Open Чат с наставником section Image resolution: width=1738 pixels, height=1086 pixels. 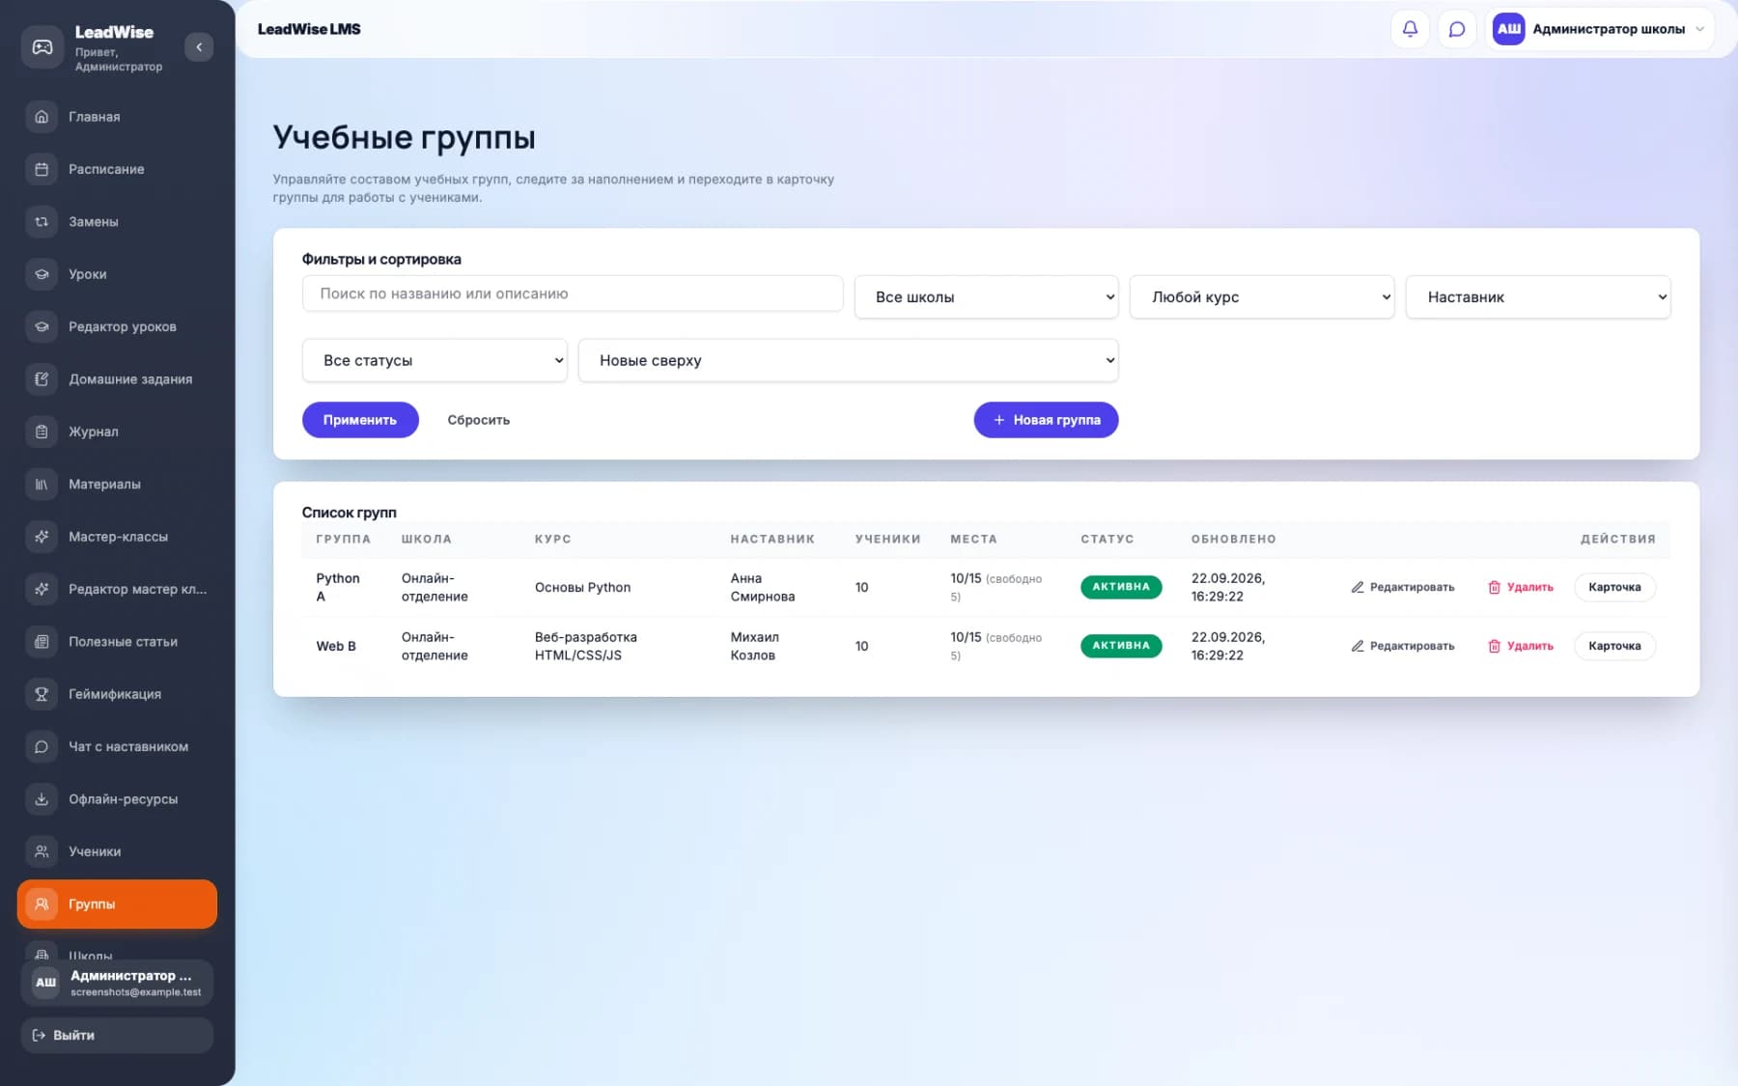(117, 747)
